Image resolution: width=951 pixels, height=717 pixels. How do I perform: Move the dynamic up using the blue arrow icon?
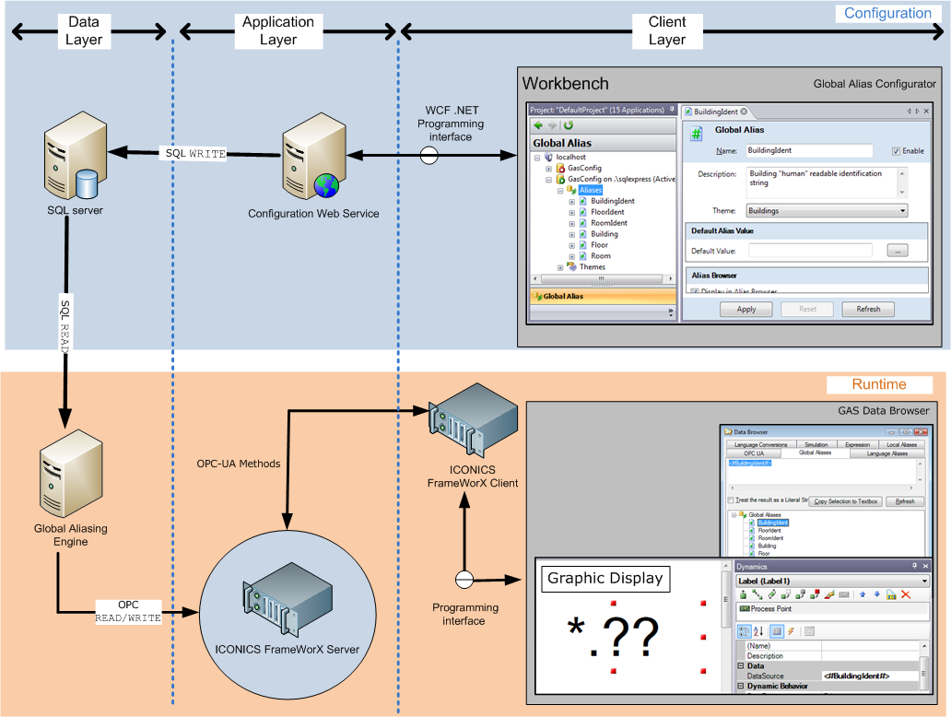pyautogui.click(x=863, y=594)
